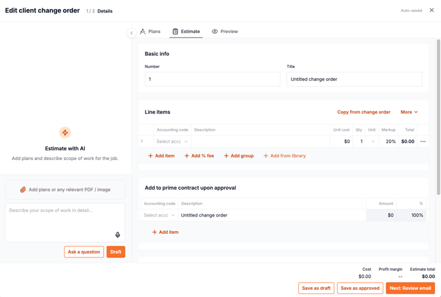This screenshot has width=441, height=297.
Task: Click Copy from change order link
Action: point(363,112)
